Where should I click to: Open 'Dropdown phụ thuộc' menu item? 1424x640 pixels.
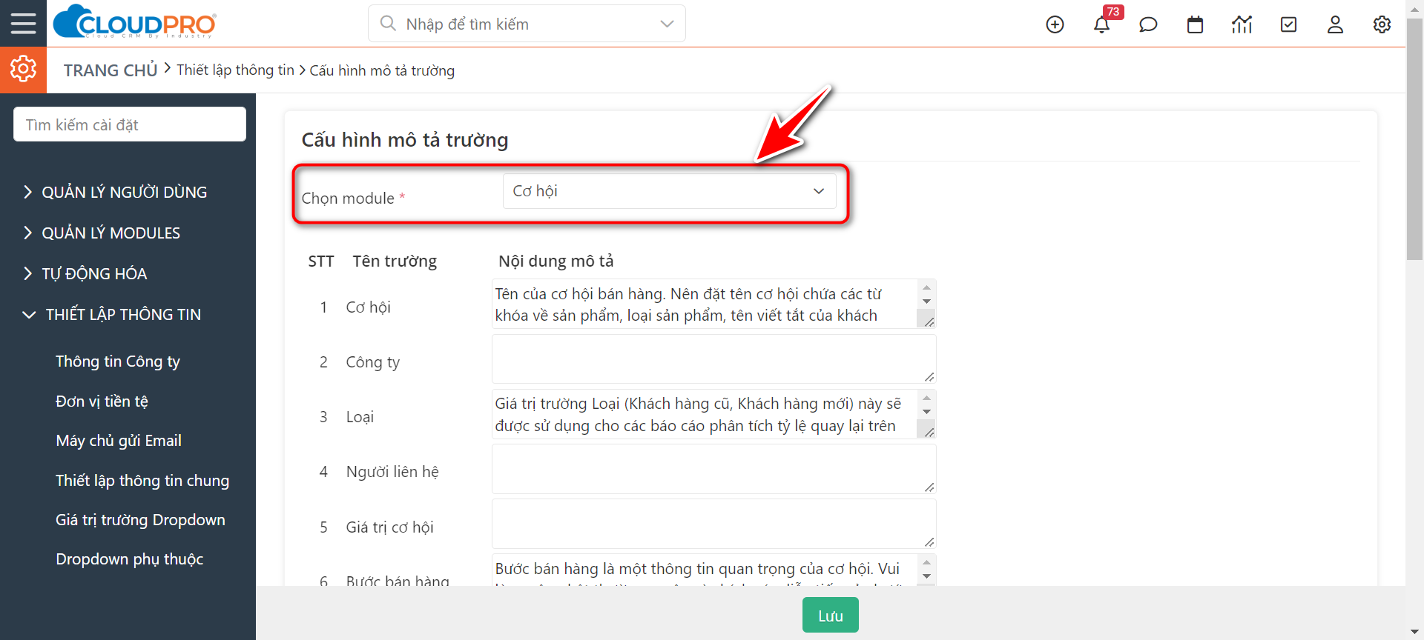(x=130, y=559)
